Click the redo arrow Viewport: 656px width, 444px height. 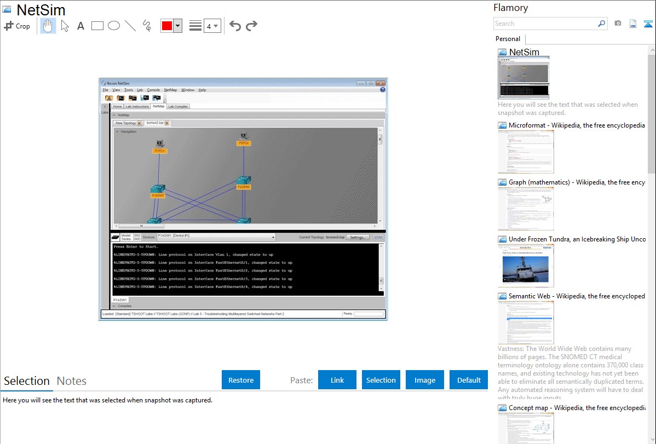point(251,26)
